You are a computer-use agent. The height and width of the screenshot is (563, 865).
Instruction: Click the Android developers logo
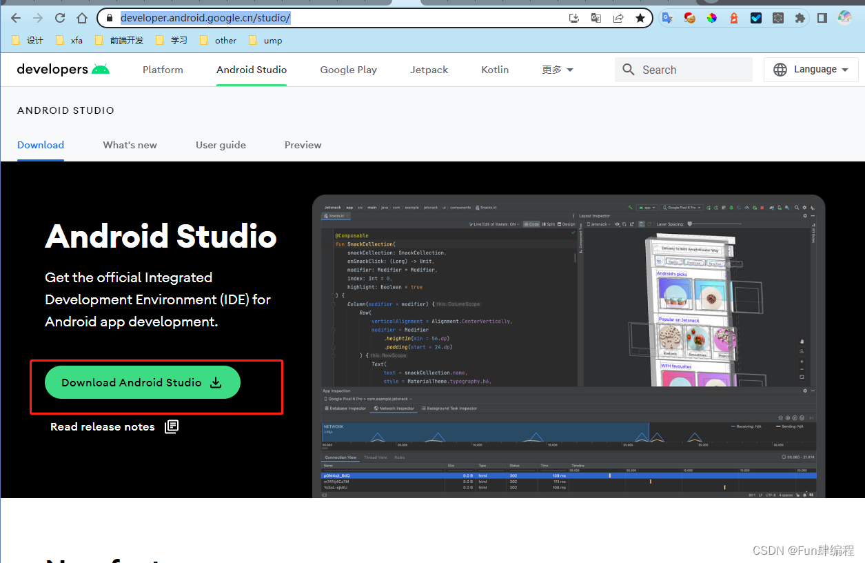coord(63,69)
